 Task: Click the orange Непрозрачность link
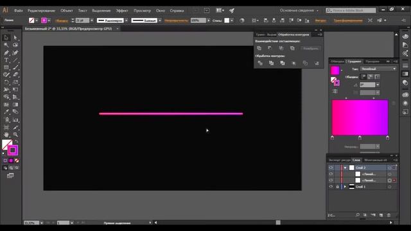click(176, 21)
